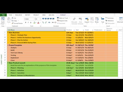Outdent the selected task
The image size is (123, 92).
(x=43, y=22)
